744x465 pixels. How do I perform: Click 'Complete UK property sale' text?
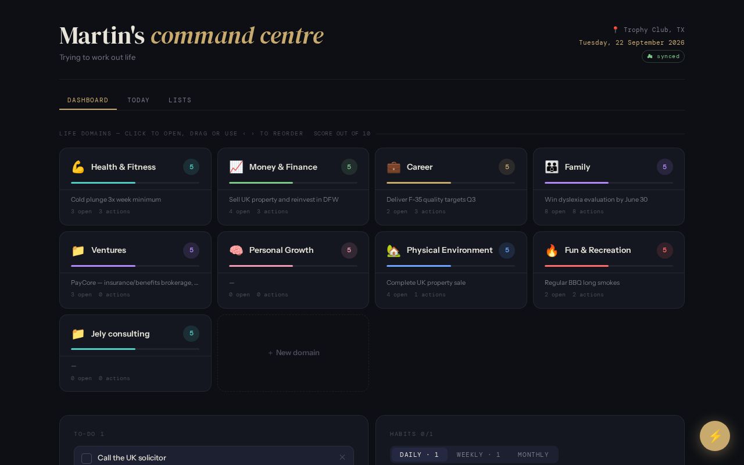(426, 282)
